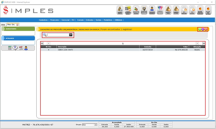Open the Cadastro Pessoa toolbar icon
The image size is (216, 129).
pos(136,10)
